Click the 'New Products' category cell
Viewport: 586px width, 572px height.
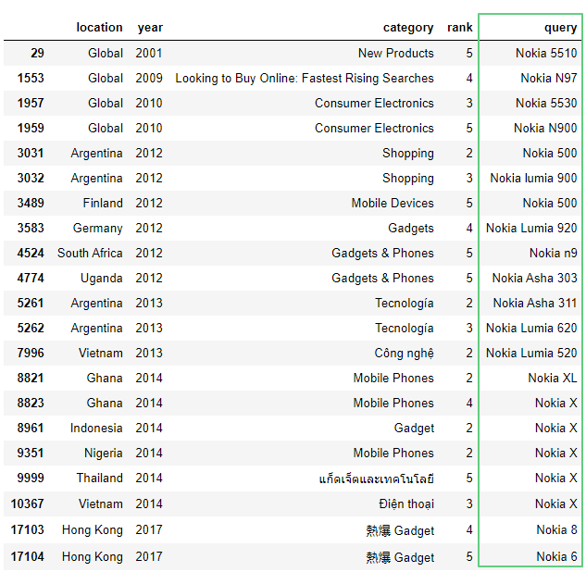[396, 53]
